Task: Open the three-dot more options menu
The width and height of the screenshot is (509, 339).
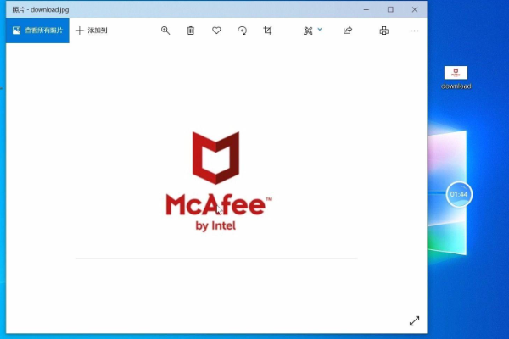Action: (x=414, y=31)
